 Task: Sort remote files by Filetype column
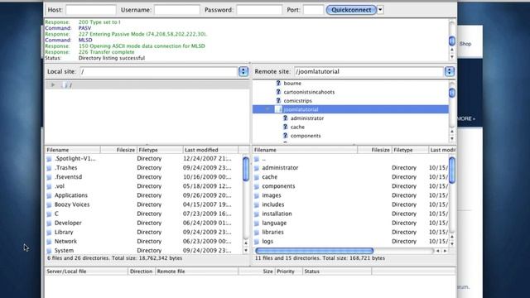pyautogui.click(x=410, y=150)
